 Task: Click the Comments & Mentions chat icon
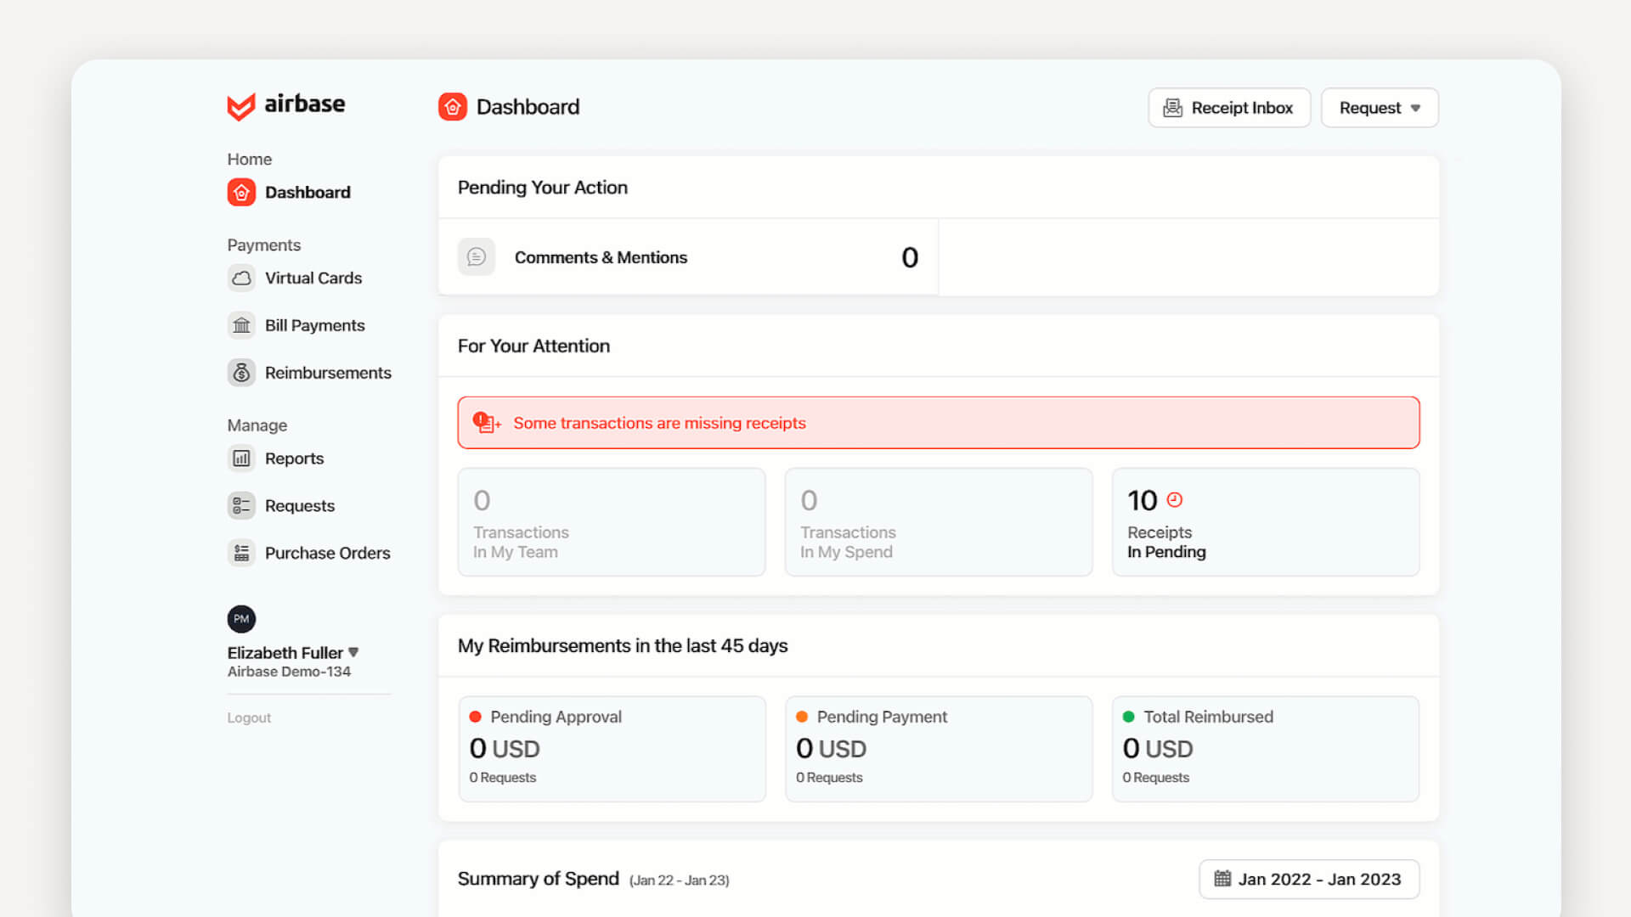pos(477,256)
